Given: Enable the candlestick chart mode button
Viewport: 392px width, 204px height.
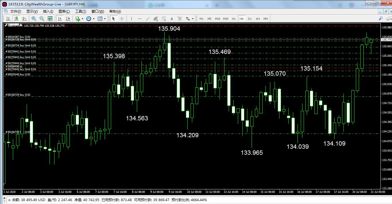Looking at the screenshot, I should tap(16, 19).
